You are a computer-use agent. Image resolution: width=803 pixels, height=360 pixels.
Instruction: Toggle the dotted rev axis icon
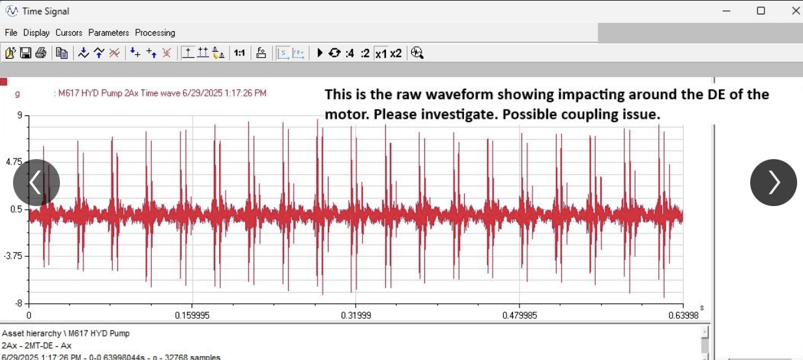(298, 53)
